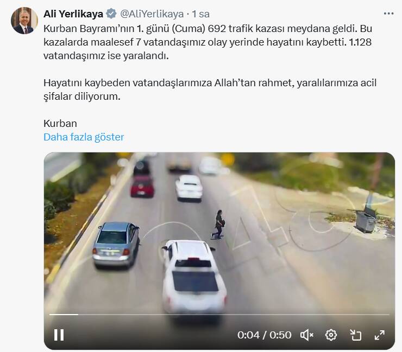Open the tweet's three-dot more menu

(x=388, y=14)
